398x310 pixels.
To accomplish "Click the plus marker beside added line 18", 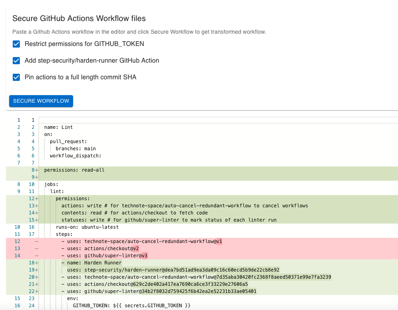I will click(x=37, y=263).
